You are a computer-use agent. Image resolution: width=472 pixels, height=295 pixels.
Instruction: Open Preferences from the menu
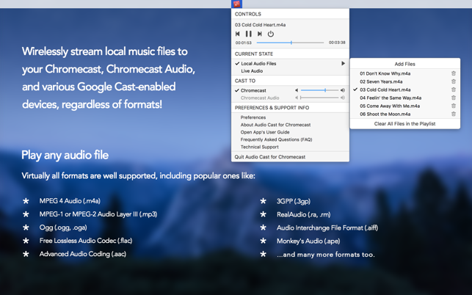pos(253,117)
